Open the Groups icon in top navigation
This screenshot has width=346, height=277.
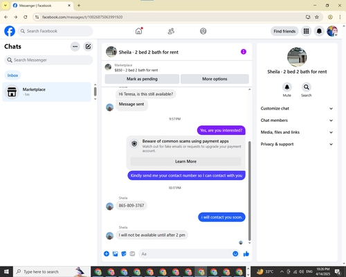(203, 31)
